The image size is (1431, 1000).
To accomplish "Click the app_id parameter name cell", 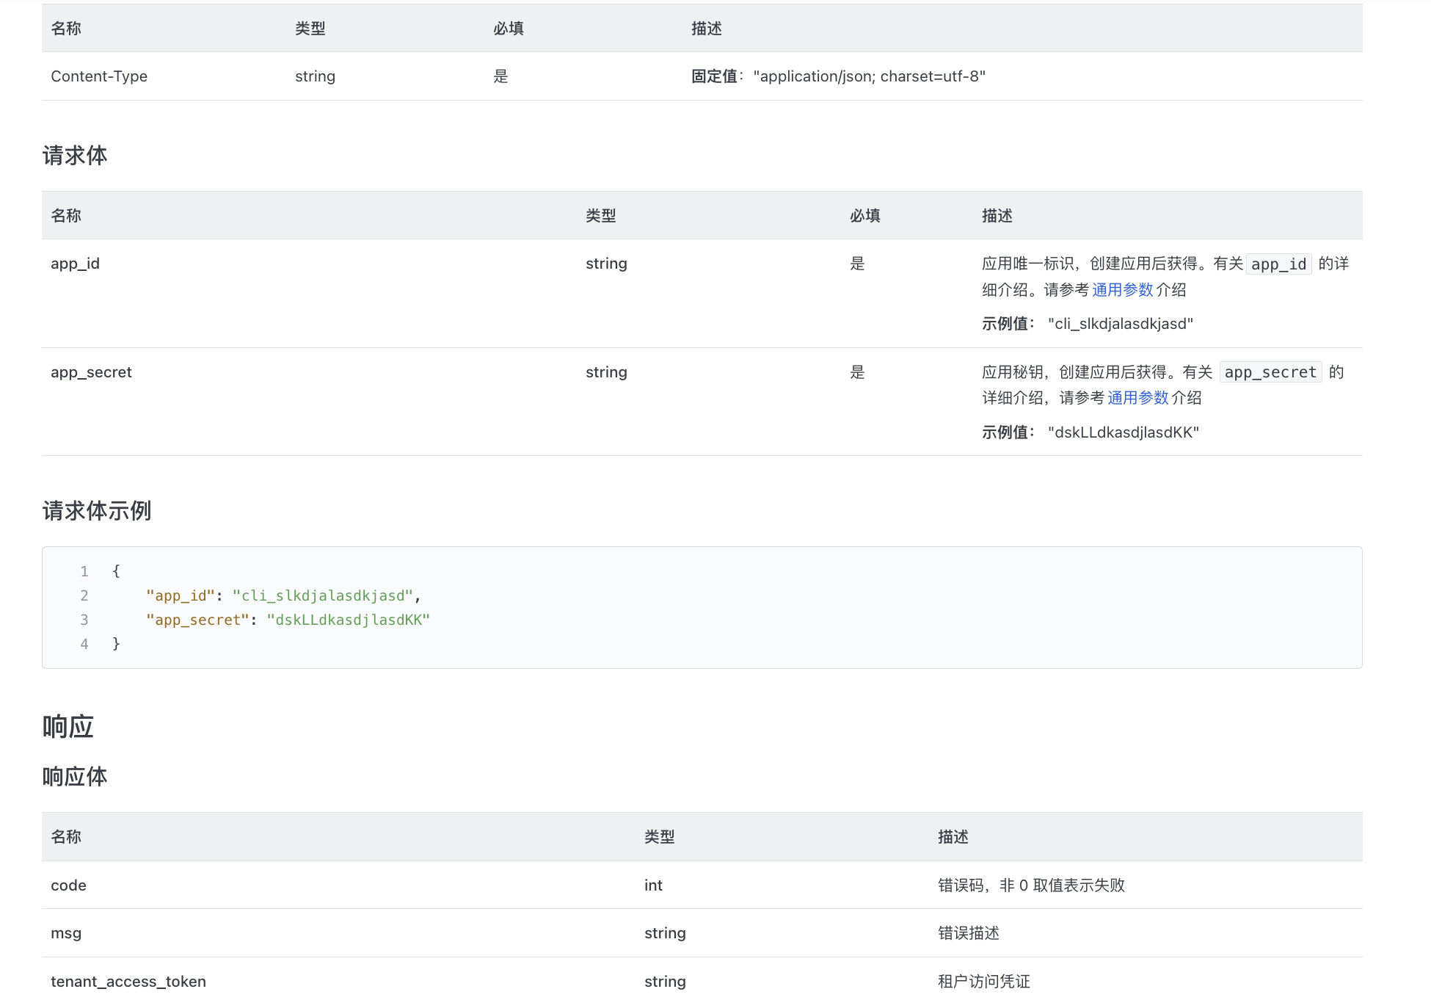I will (x=75, y=264).
